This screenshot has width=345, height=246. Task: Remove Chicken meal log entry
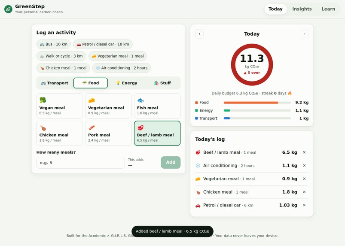pos(304,192)
